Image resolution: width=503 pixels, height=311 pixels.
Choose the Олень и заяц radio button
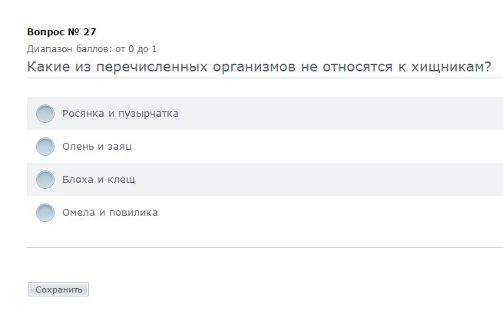45,147
